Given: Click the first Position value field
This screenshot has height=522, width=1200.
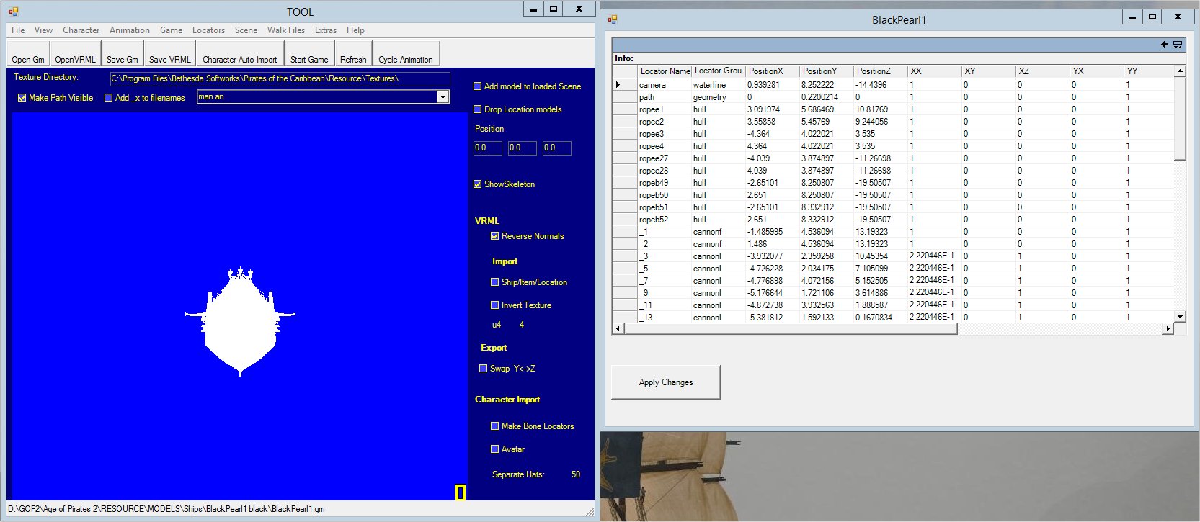Looking at the screenshot, I should pyautogui.click(x=487, y=148).
